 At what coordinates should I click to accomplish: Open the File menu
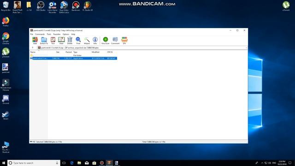(x=32, y=34)
